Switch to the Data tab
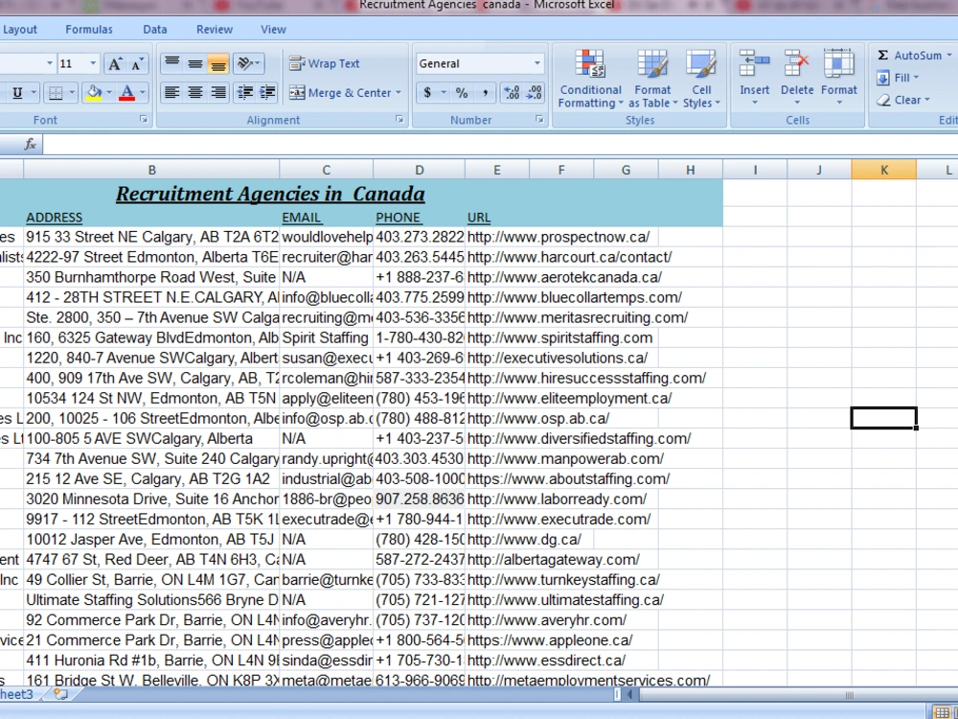The height and width of the screenshot is (719, 958). click(155, 30)
